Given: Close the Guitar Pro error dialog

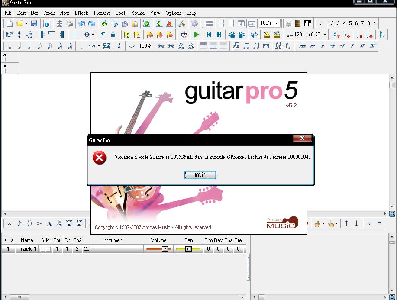Looking at the screenshot, I should click(x=302, y=138).
